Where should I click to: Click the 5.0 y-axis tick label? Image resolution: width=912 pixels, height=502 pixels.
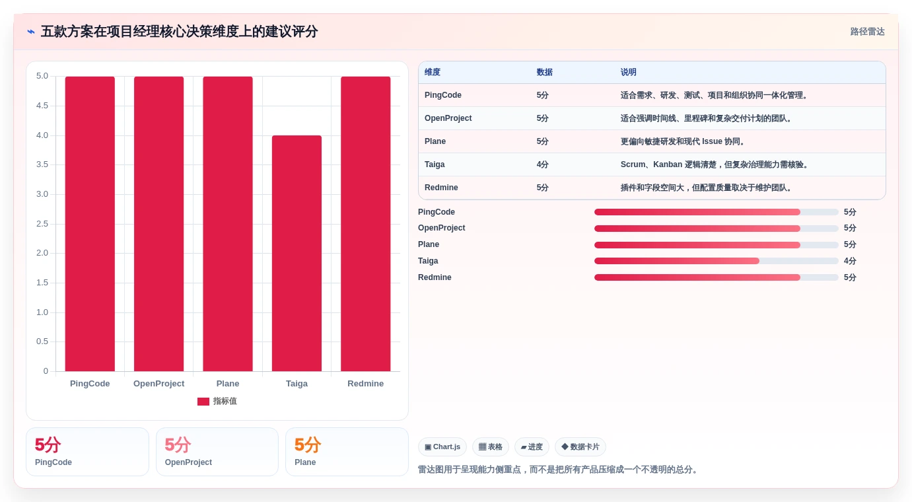coord(42,76)
